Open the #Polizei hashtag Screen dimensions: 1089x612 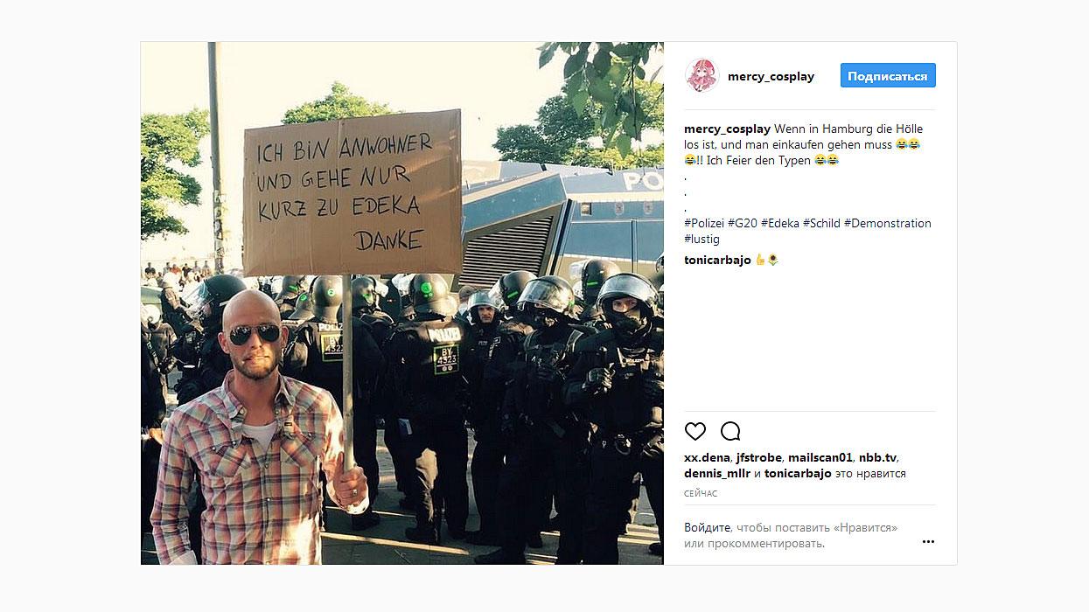coord(704,223)
